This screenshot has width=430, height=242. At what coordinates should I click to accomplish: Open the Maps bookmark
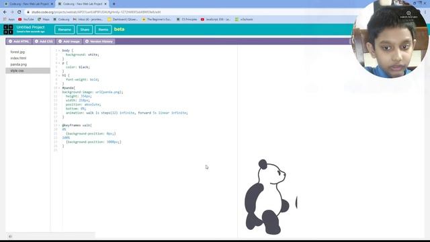(x=44, y=19)
